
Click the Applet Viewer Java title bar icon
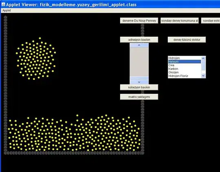point(3,4)
